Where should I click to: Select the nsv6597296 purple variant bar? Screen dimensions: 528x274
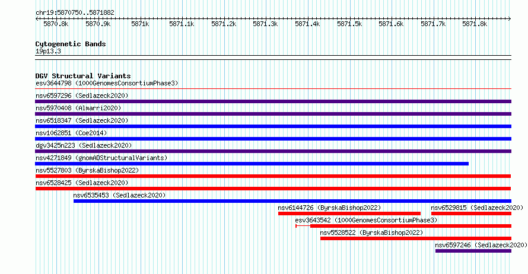pyautogui.click(x=273, y=101)
